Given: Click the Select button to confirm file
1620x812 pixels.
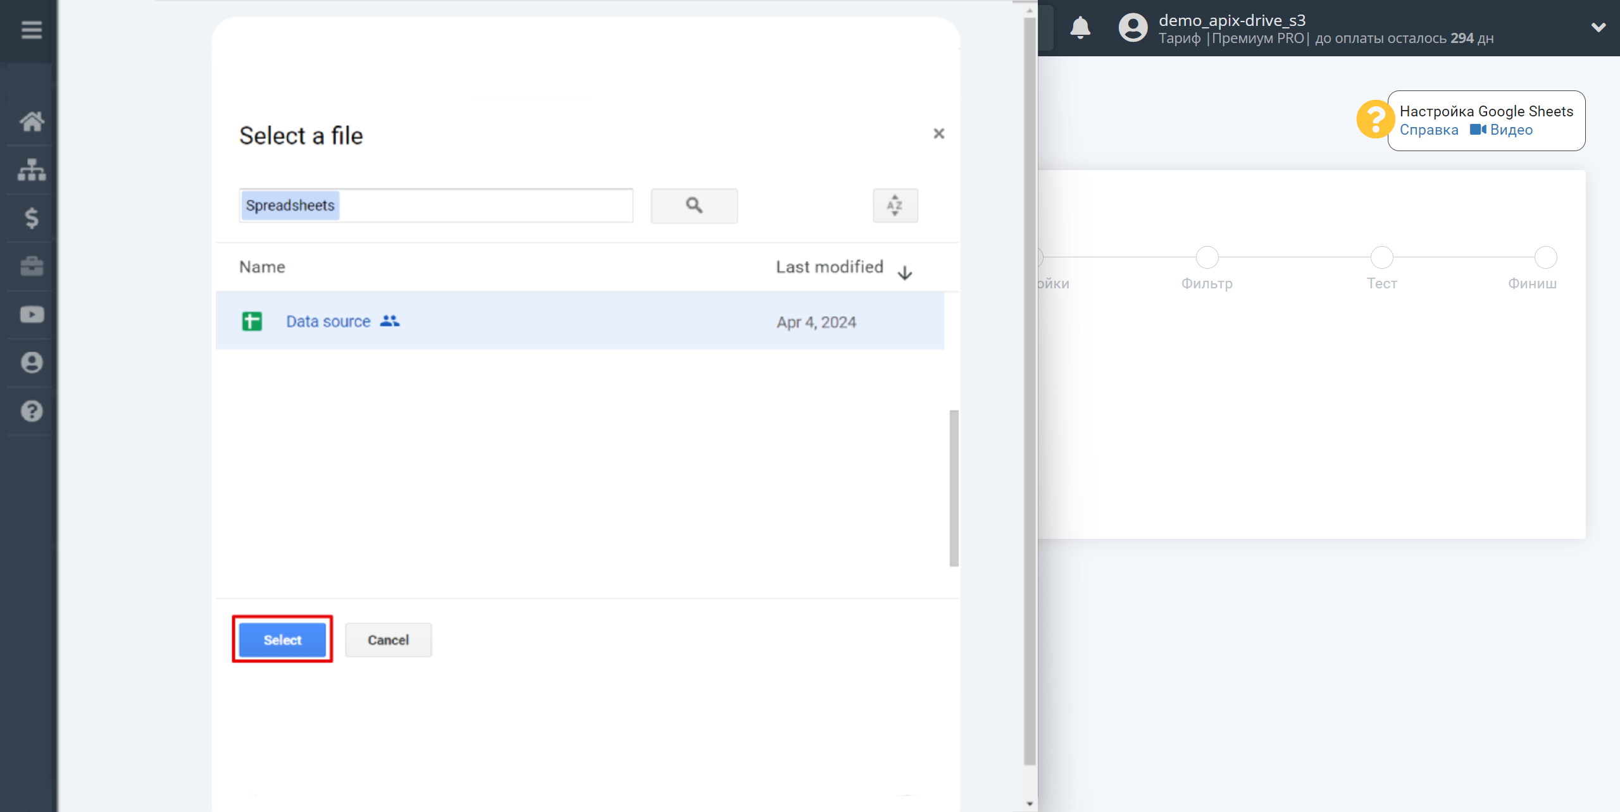Looking at the screenshot, I should (283, 639).
